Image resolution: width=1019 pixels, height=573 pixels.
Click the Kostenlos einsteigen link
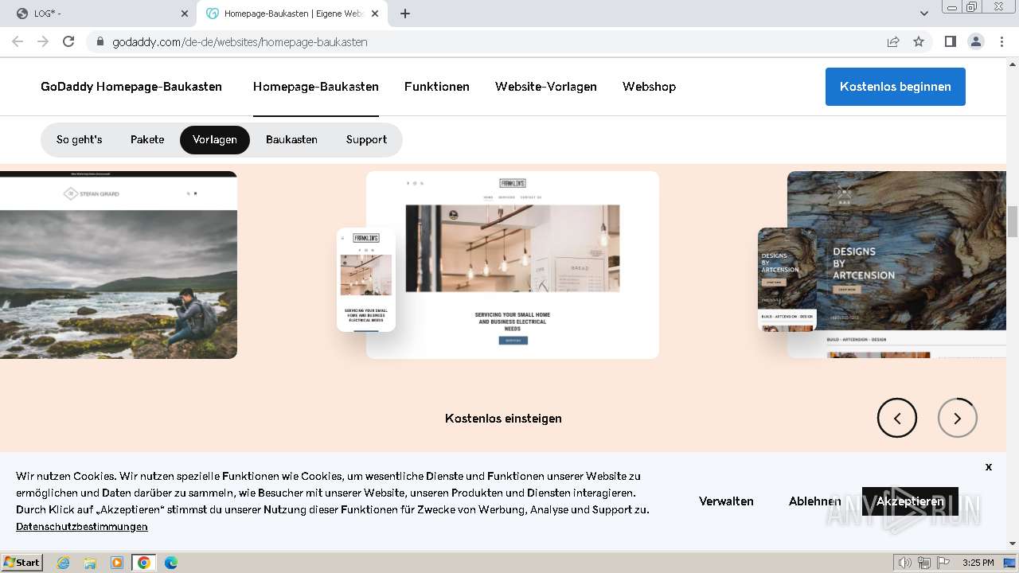click(x=503, y=419)
